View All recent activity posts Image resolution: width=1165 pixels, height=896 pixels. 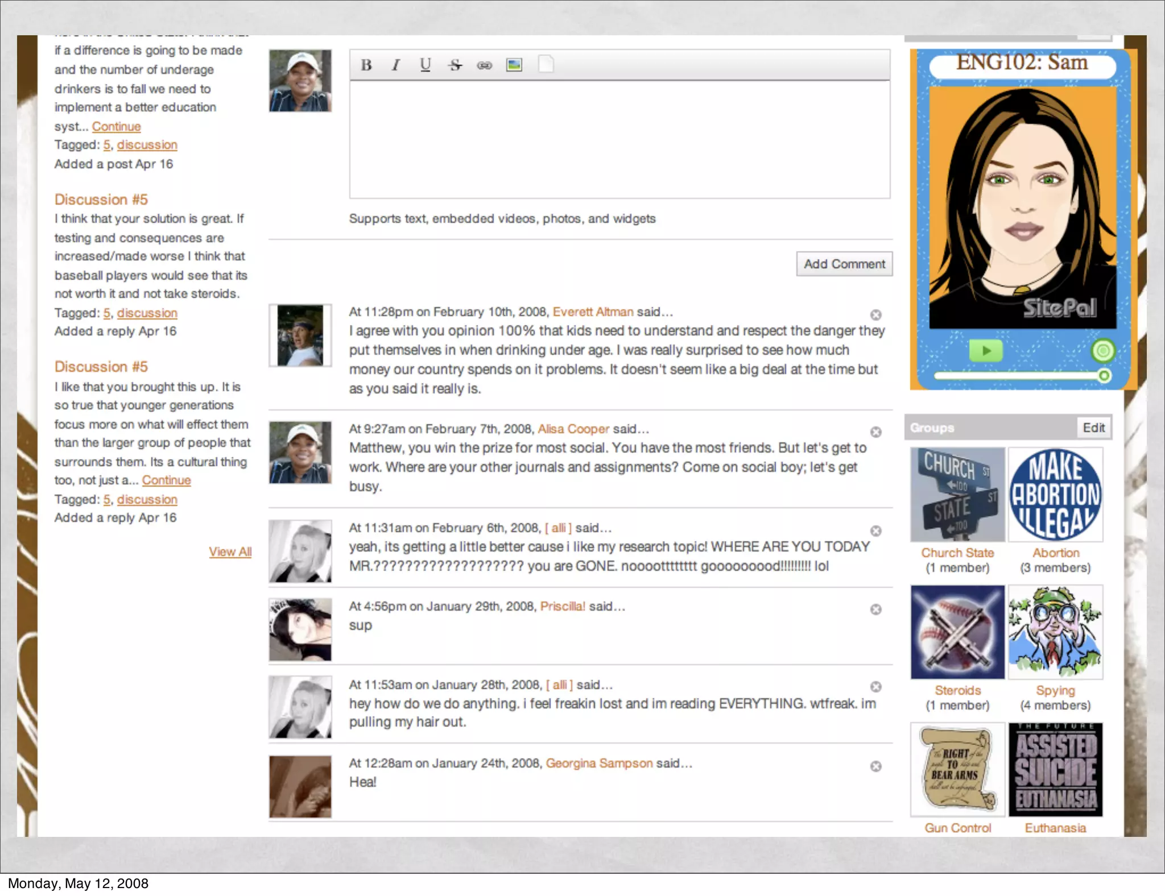[230, 551]
